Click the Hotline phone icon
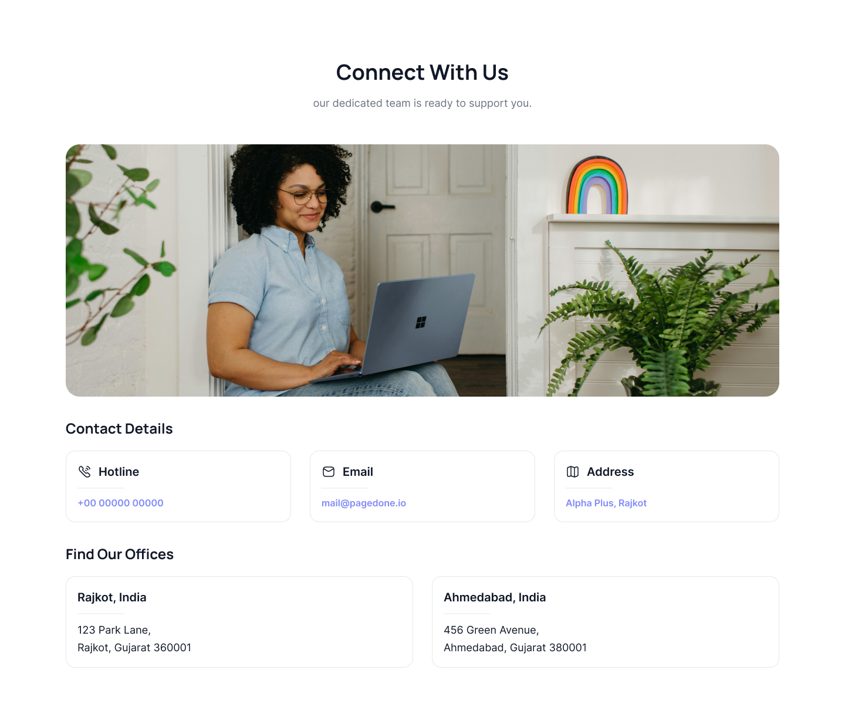Screen dimensions: 845x724 pos(84,472)
